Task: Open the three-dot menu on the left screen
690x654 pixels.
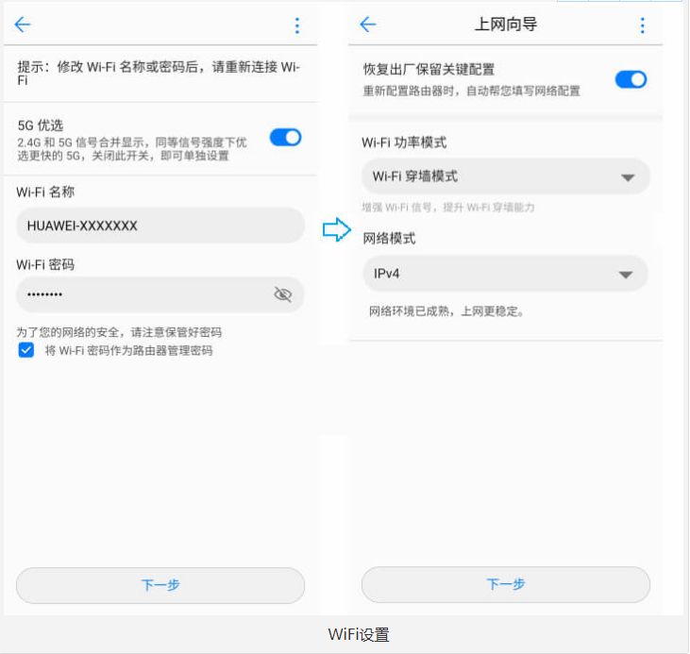Action: tap(297, 25)
